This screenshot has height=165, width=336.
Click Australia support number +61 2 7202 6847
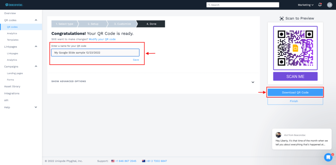pyautogui.click(x=156, y=161)
